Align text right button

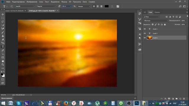coord(101,6)
